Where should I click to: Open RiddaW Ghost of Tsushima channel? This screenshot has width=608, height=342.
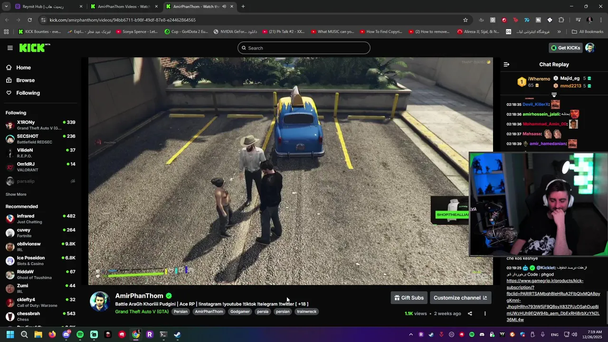click(x=40, y=275)
